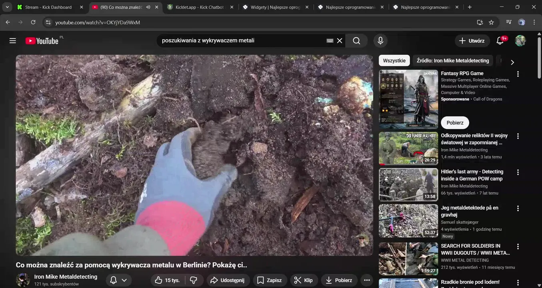Start voice search with the microphone icon
Screen dimensions: 542x288
(380, 41)
